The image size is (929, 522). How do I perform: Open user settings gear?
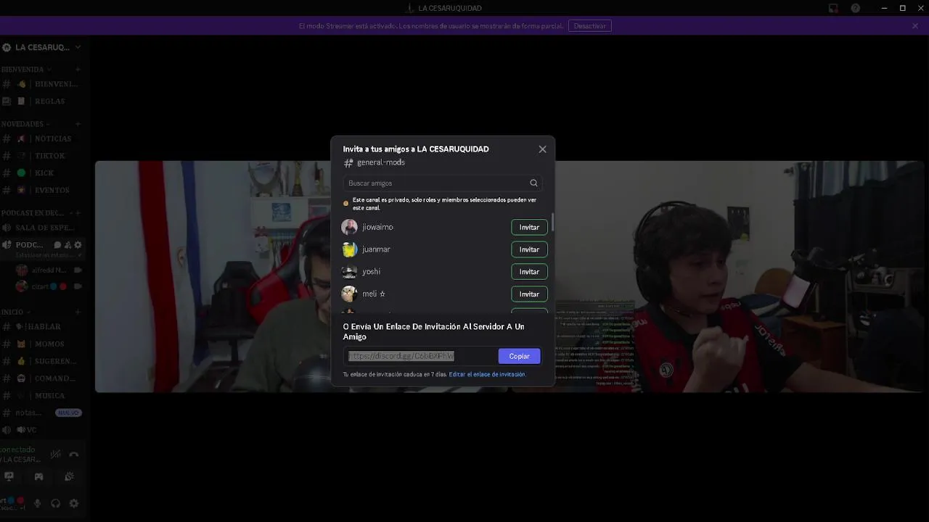pos(73,503)
